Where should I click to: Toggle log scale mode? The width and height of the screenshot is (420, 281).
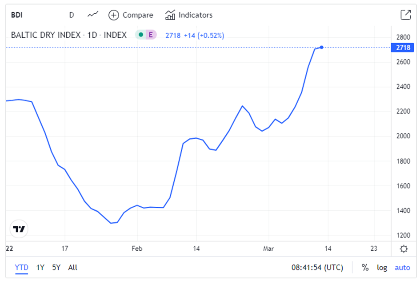click(382, 268)
